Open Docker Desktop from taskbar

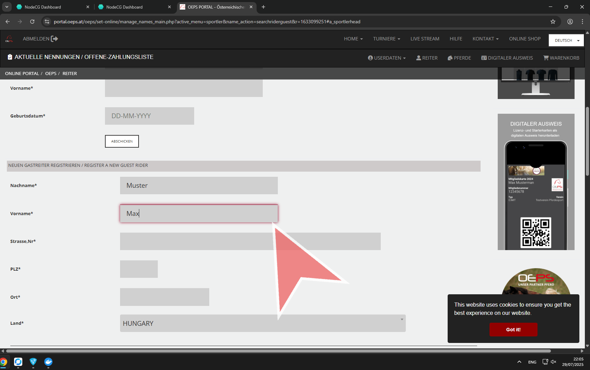click(48, 362)
